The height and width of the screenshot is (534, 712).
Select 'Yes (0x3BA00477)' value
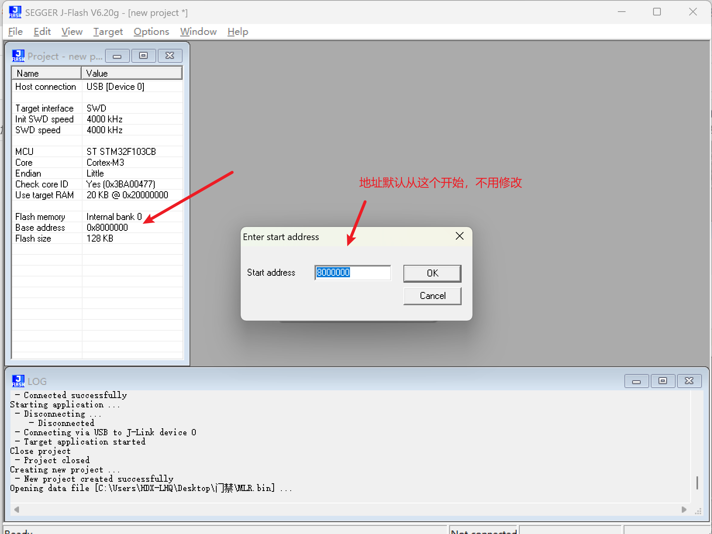point(121,184)
